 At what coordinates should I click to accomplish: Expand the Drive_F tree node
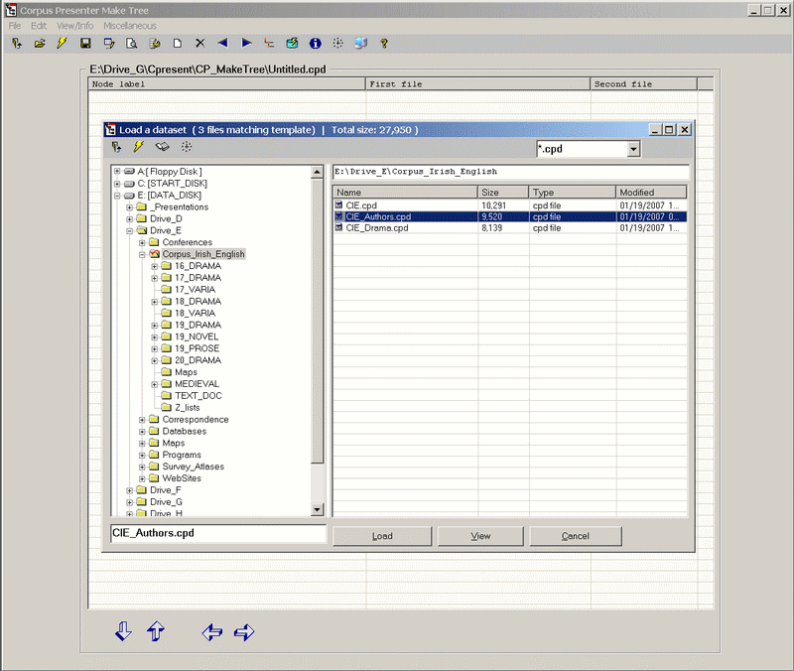(130, 490)
